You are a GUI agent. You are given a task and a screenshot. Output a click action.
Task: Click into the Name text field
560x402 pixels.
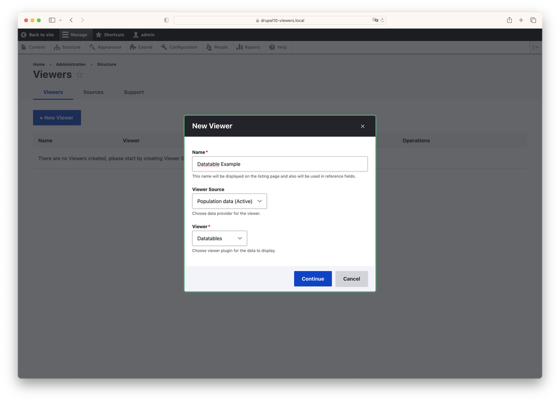coord(280,164)
